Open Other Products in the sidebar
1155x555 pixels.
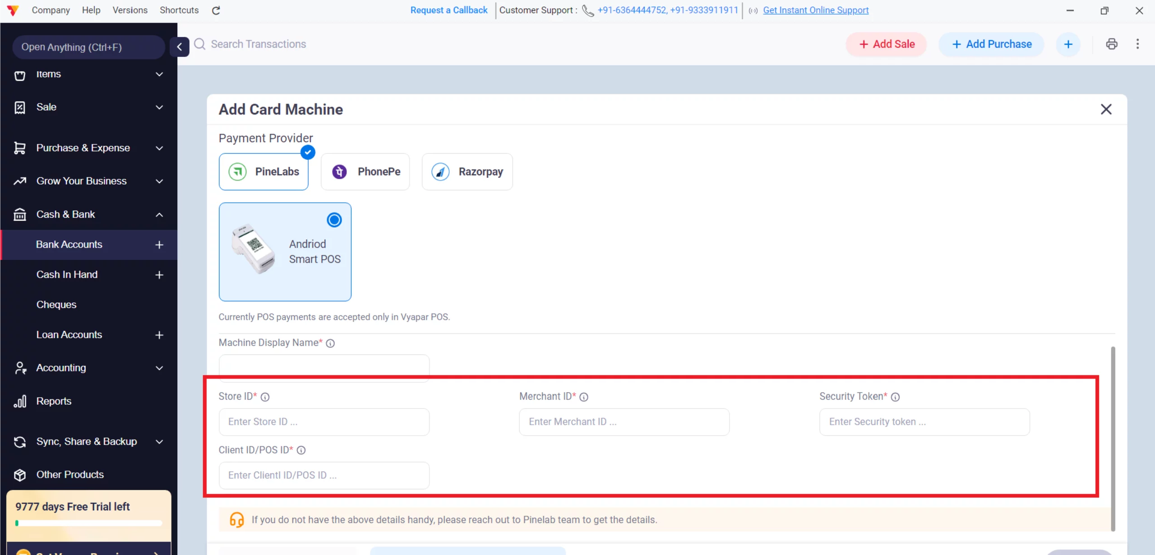(70, 475)
